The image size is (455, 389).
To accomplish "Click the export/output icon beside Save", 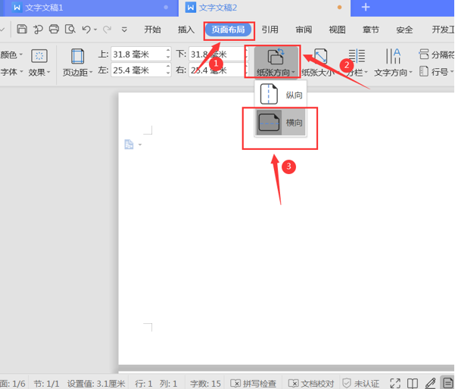I will pos(38,30).
